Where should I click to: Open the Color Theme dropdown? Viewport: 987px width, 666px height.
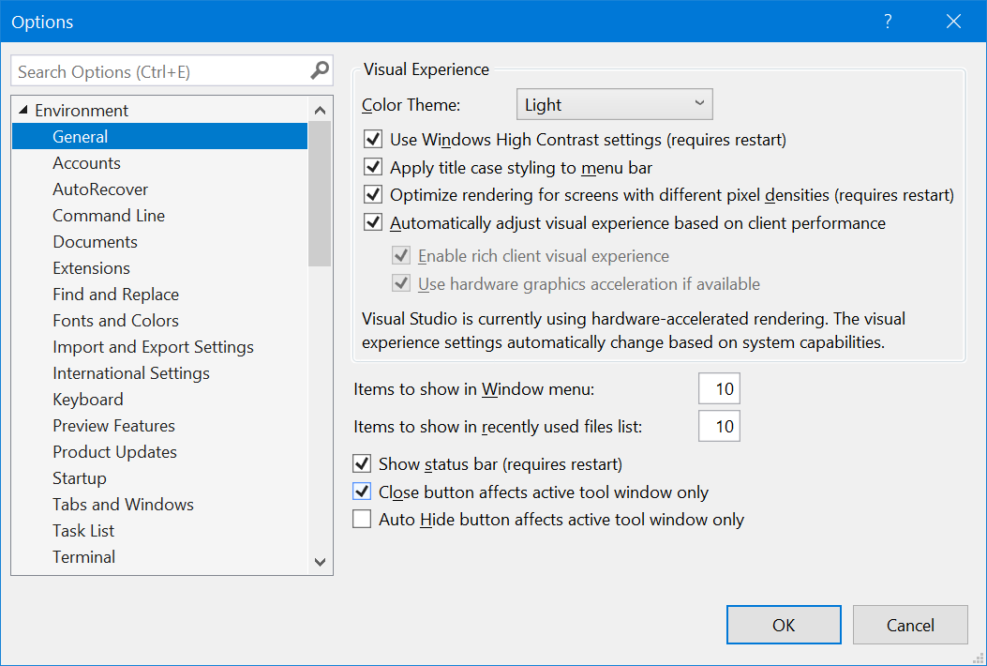pos(614,105)
